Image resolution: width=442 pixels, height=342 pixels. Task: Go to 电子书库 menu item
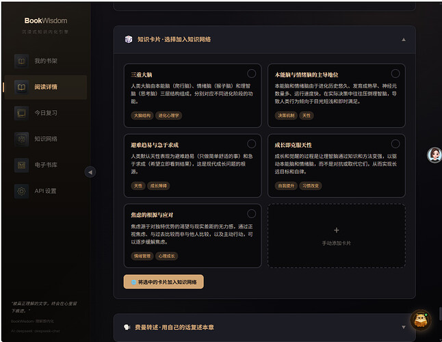pos(46,165)
